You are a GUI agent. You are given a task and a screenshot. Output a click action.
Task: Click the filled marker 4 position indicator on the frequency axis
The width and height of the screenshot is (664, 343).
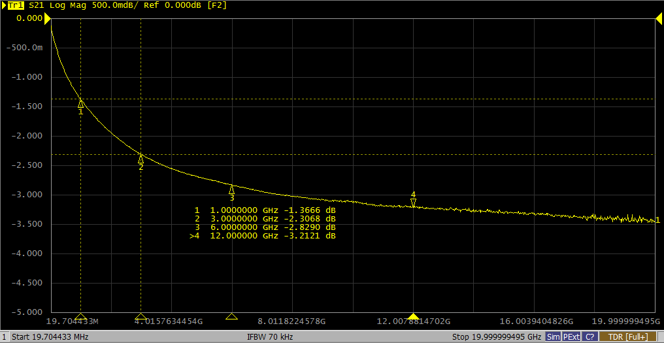pos(413,316)
